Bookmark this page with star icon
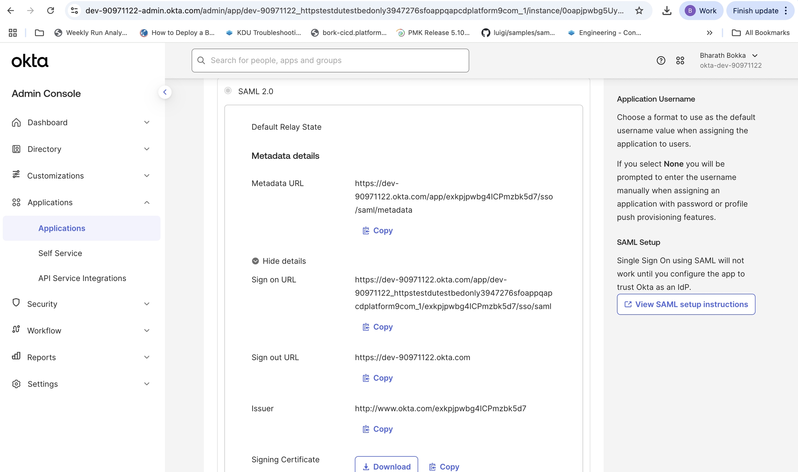The image size is (798, 472). pos(639,11)
